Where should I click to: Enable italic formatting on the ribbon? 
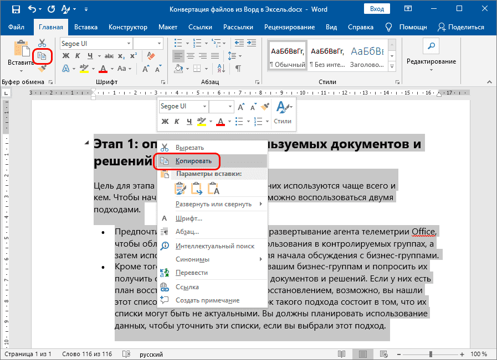click(77, 55)
